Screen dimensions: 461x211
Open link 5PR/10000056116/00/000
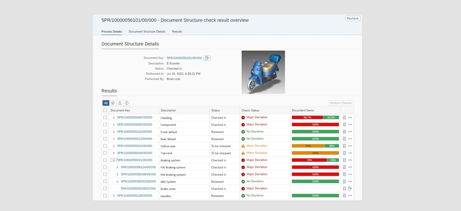[134, 132]
